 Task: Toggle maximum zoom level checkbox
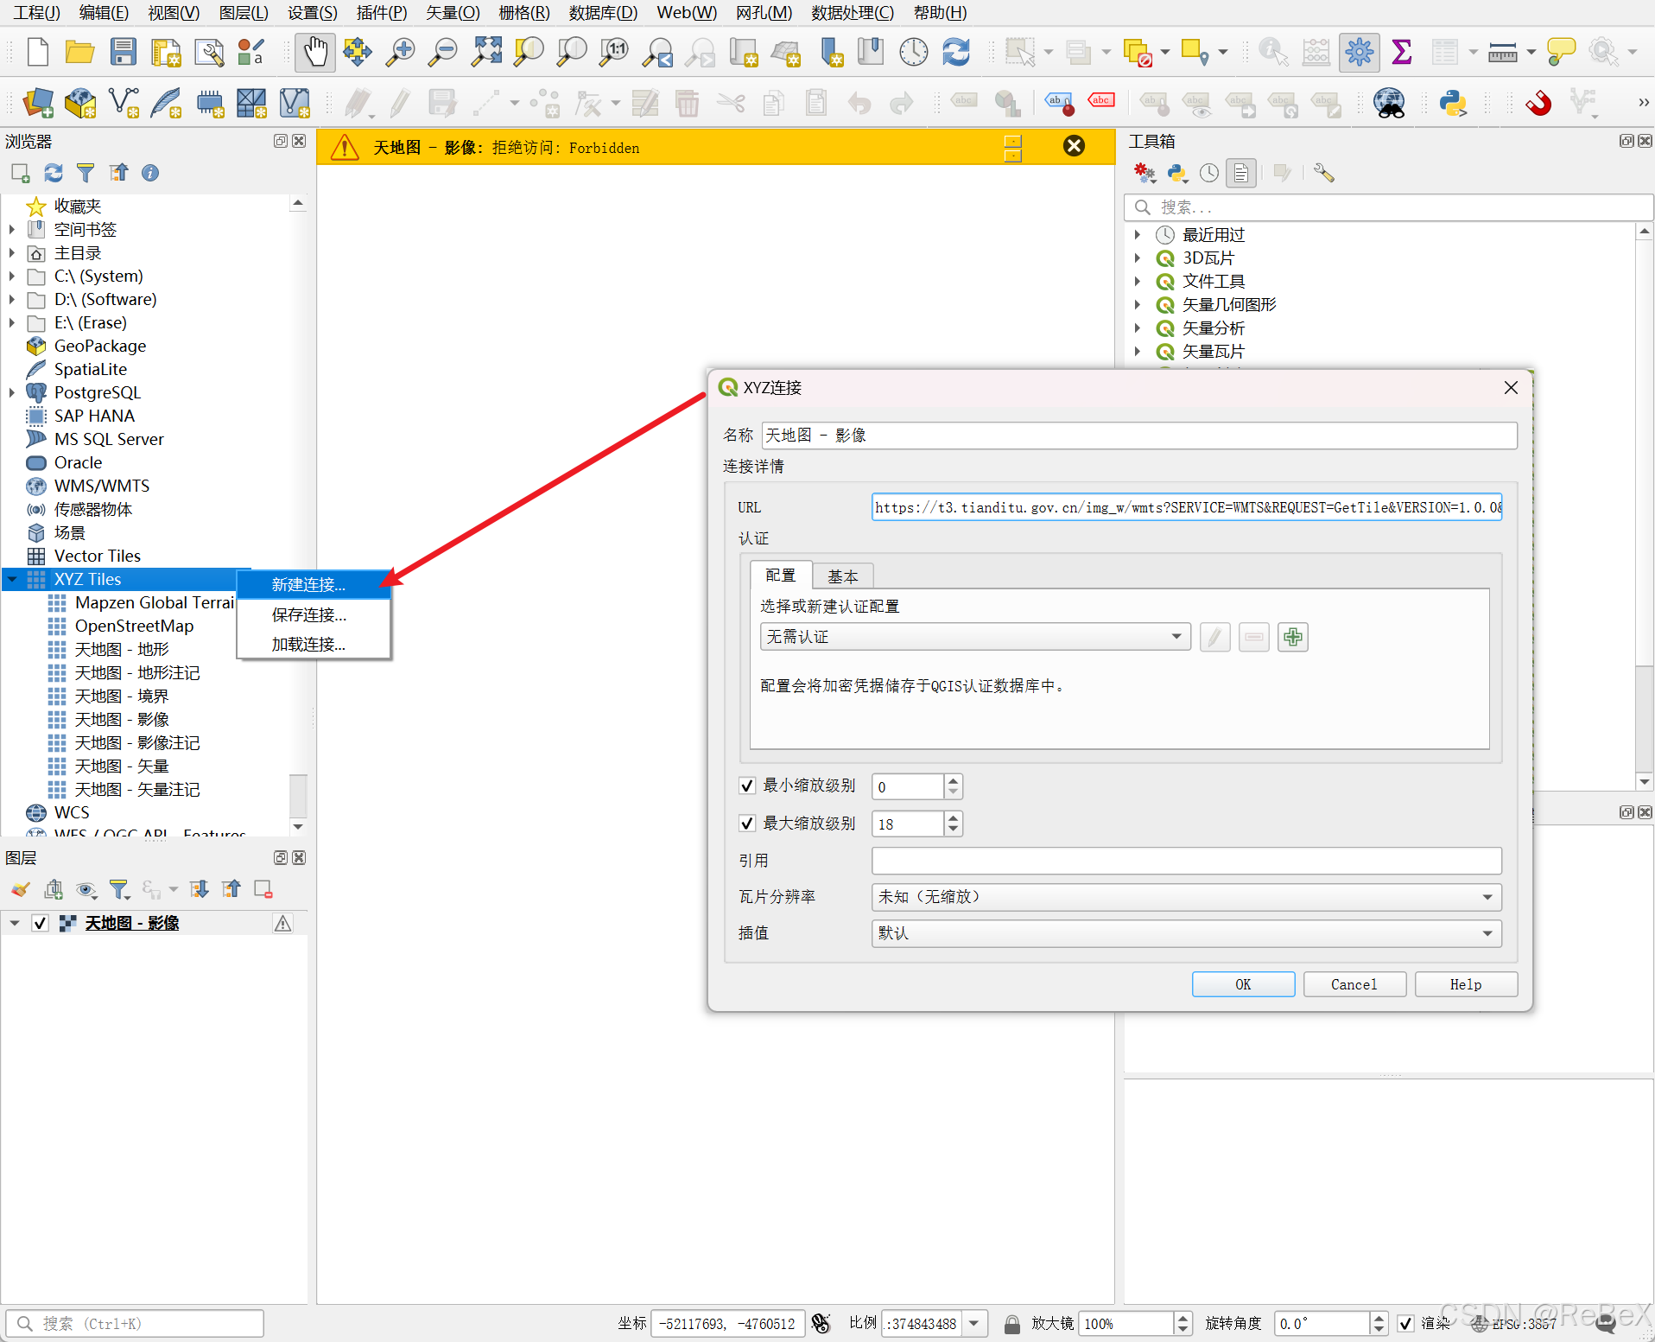coord(747,824)
